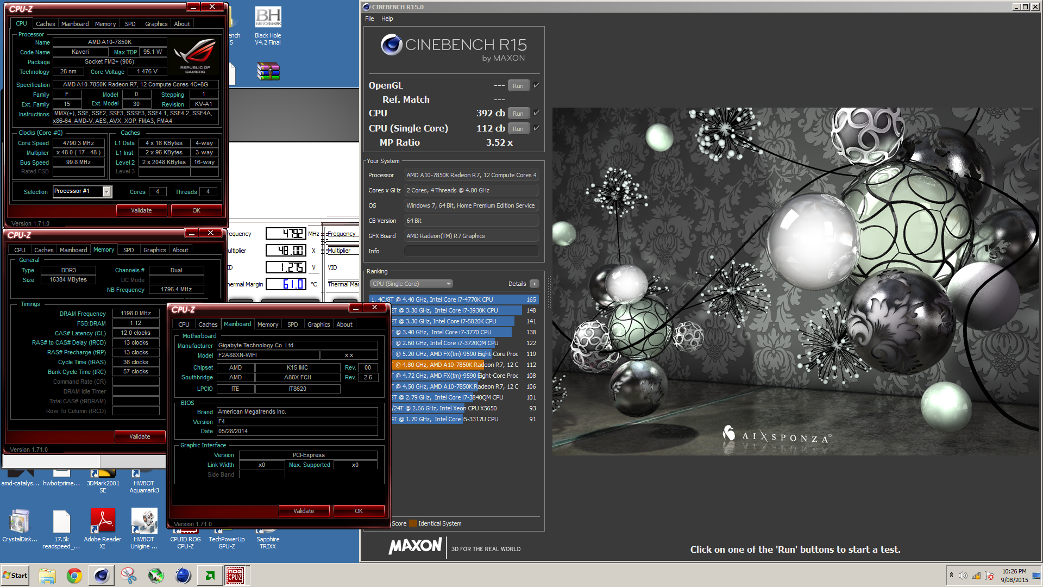The height and width of the screenshot is (587, 1043).
Task: Click the taskbar clock showing 10:26 PM
Action: (x=1014, y=576)
